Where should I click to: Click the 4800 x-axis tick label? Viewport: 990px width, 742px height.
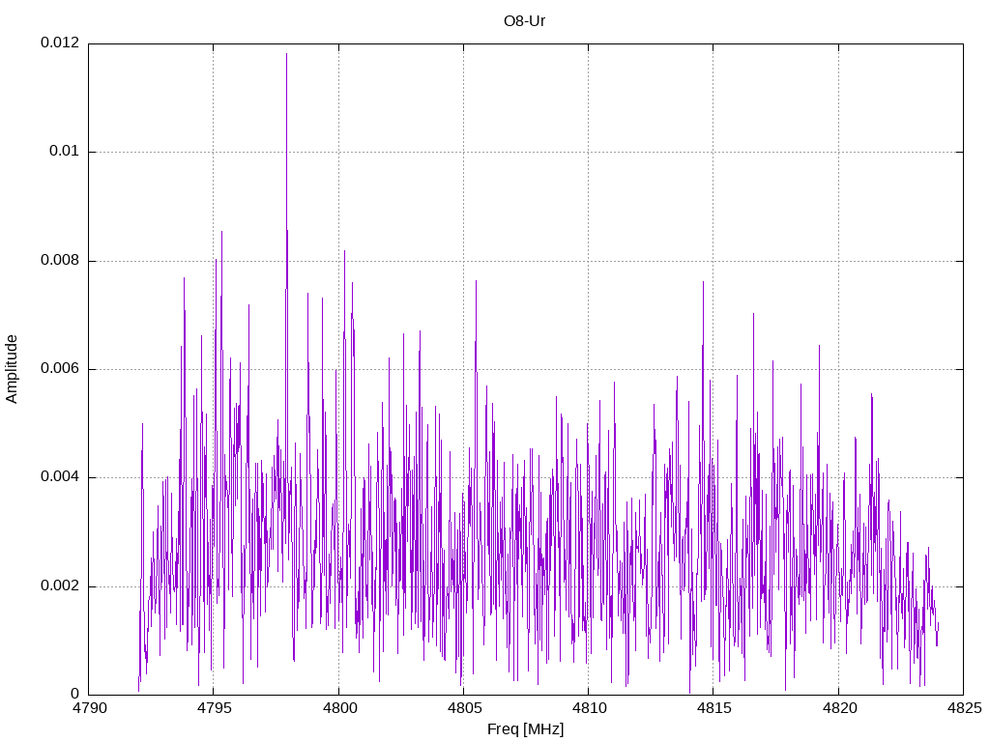point(339,708)
